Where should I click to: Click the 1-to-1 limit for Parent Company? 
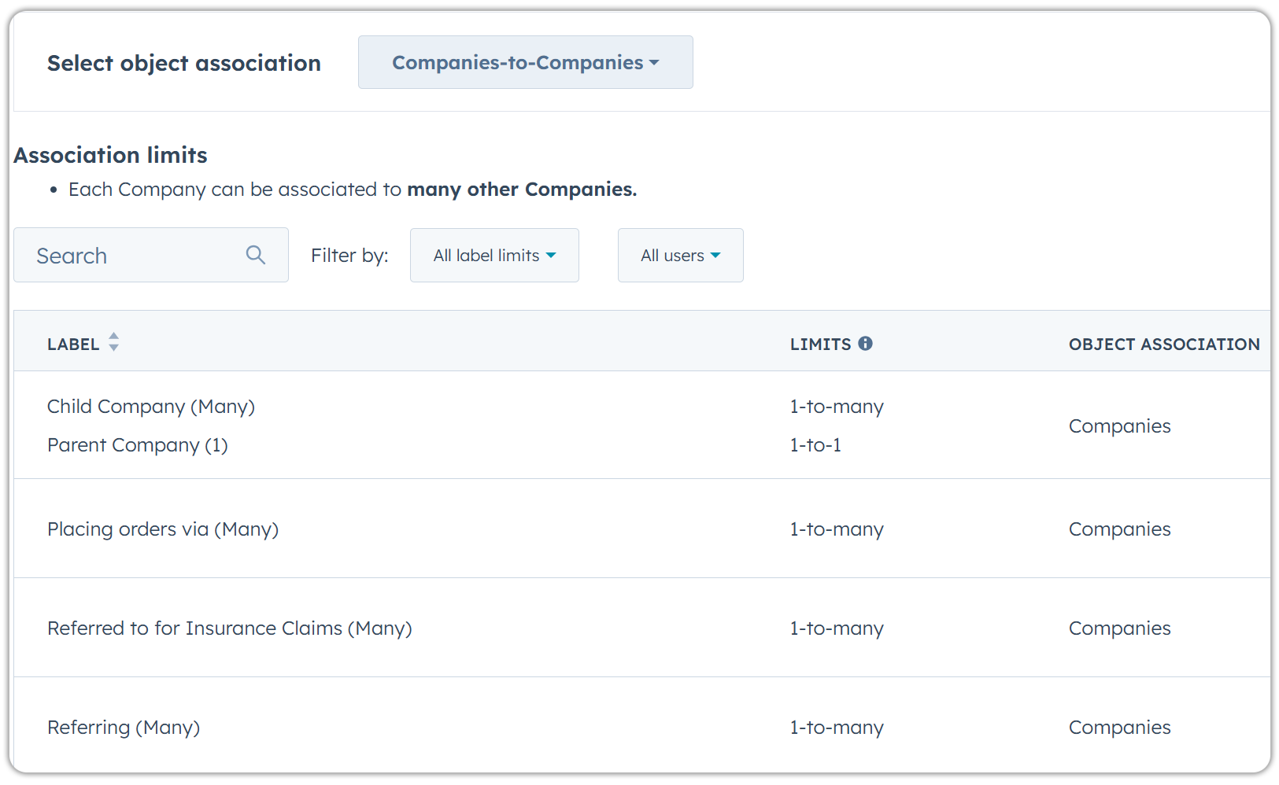(x=815, y=444)
